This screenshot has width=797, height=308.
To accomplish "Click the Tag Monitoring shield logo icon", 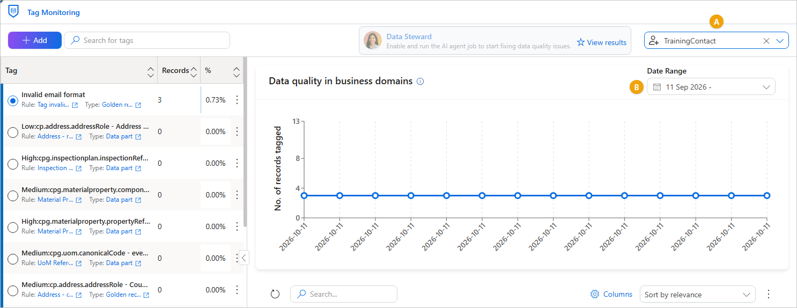I will tap(13, 12).
